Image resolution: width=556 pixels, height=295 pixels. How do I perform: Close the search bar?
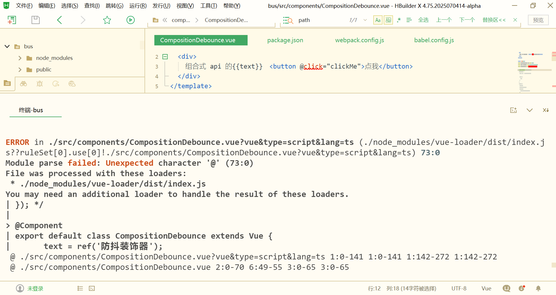[515, 20]
